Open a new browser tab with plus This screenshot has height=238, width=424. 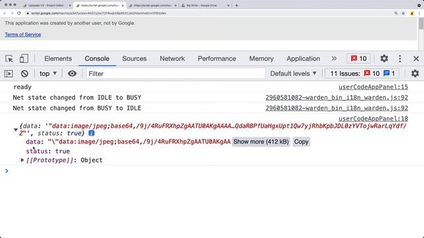point(237,5)
